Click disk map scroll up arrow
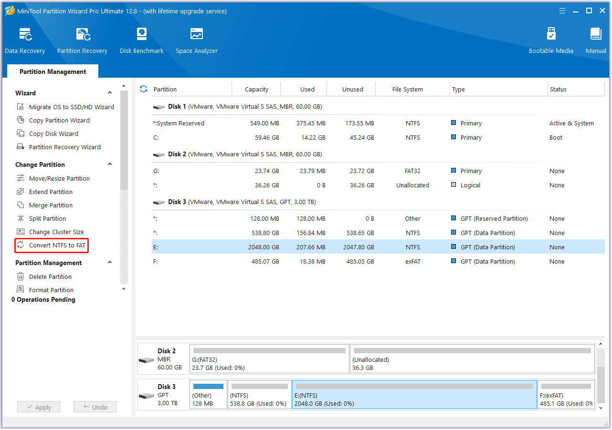 601,345
